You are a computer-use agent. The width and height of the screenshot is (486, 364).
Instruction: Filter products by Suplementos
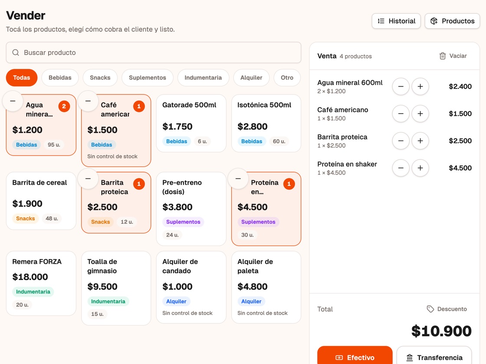pos(148,78)
